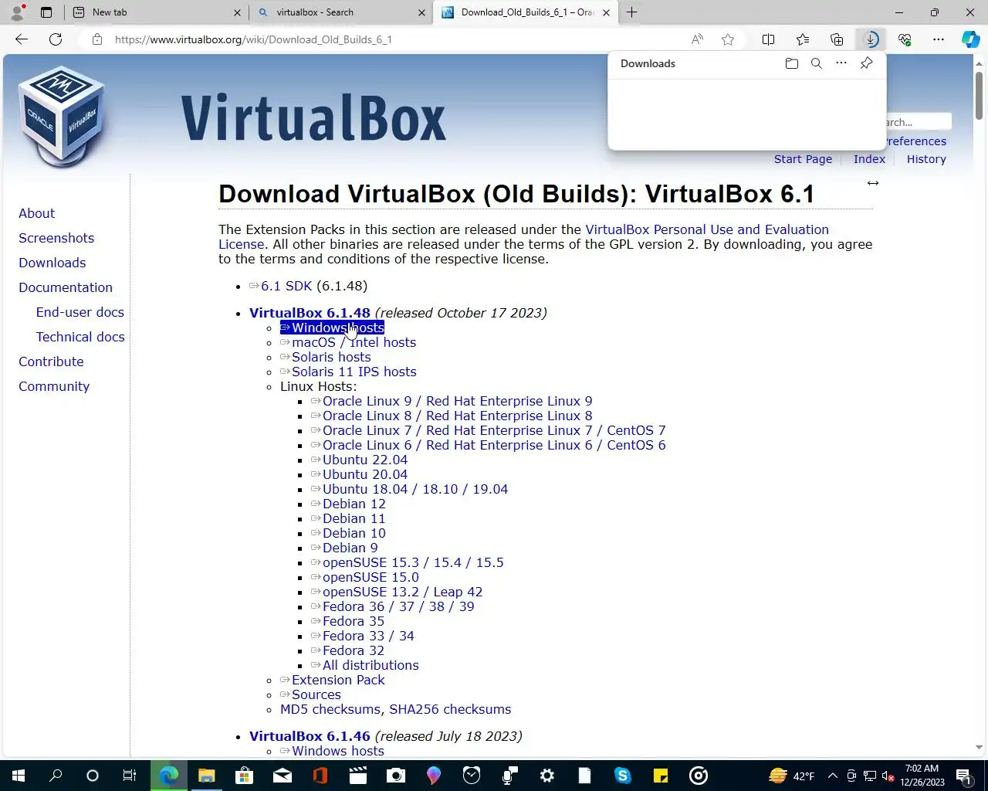Select Download_Old_Builds_6_1 tab
The height and width of the screenshot is (791, 988).
click(x=525, y=12)
